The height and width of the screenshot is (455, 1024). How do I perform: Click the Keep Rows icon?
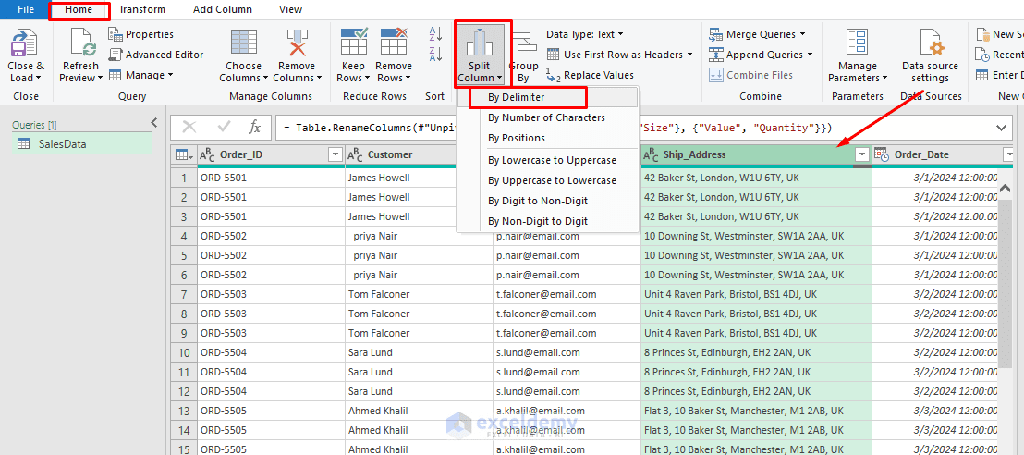pos(354,42)
